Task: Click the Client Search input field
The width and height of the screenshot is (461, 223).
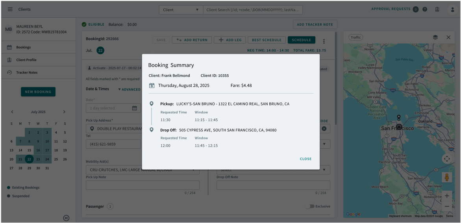Action: coord(253,10)
